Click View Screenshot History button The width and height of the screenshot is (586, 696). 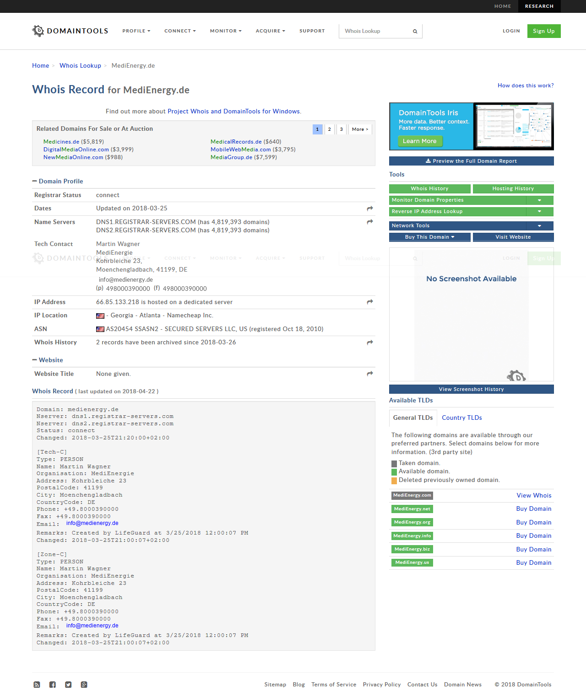472,389
